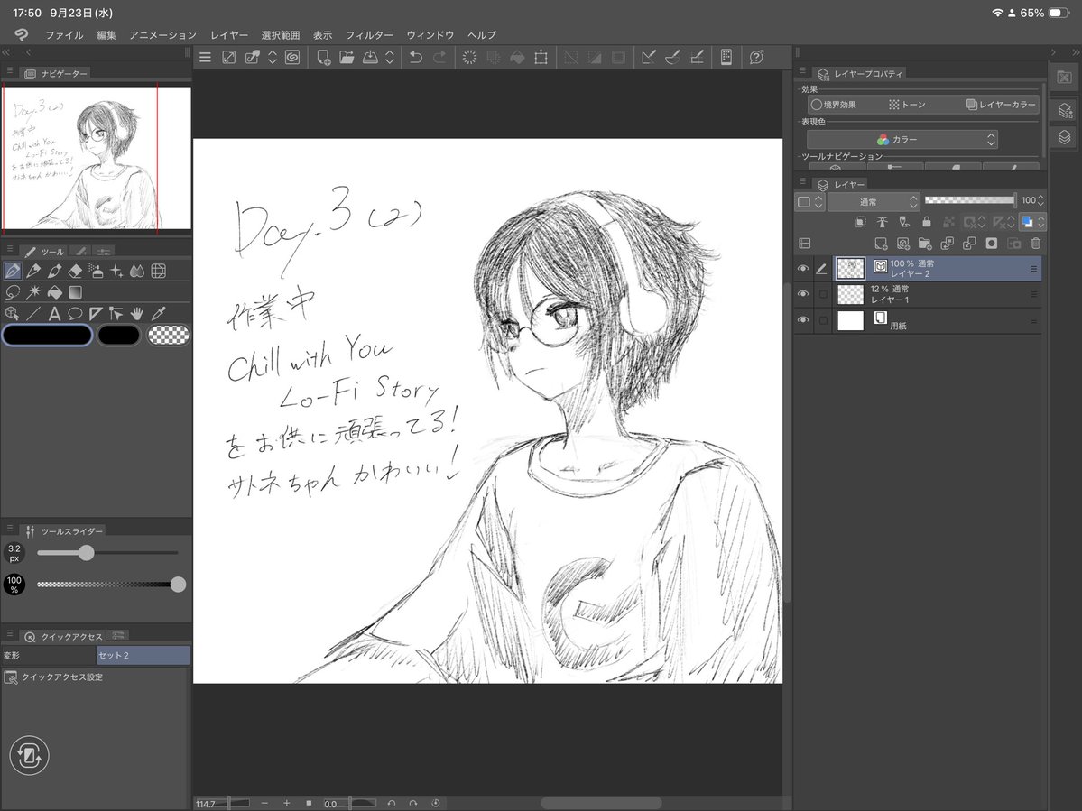Click the brush size slider
The height and width of the screenshot is (811, 1082).
coord(107,553)
